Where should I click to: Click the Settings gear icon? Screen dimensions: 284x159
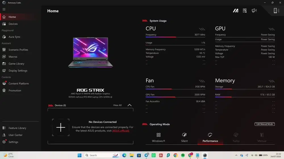[4, 142]
